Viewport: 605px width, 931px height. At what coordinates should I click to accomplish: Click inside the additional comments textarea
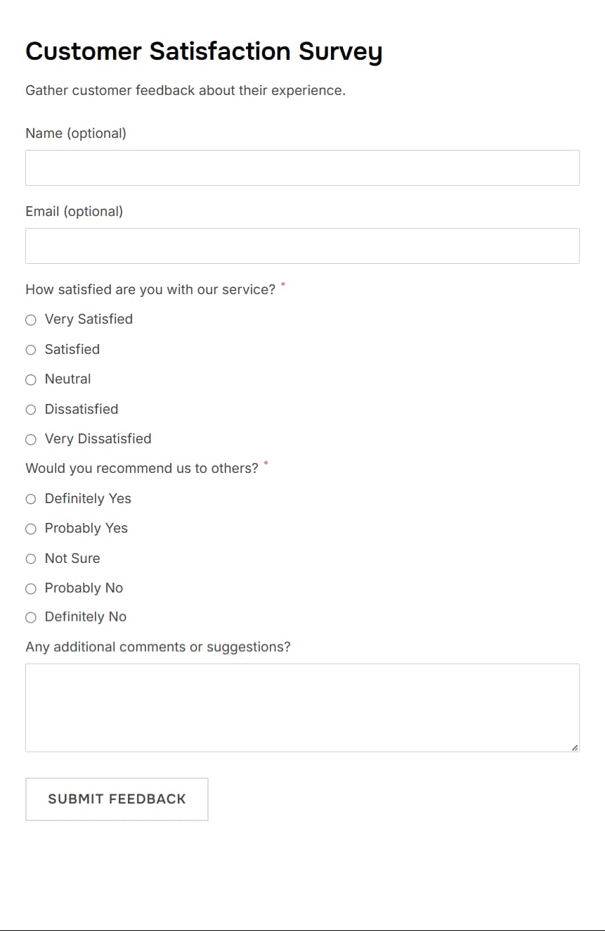302,707
